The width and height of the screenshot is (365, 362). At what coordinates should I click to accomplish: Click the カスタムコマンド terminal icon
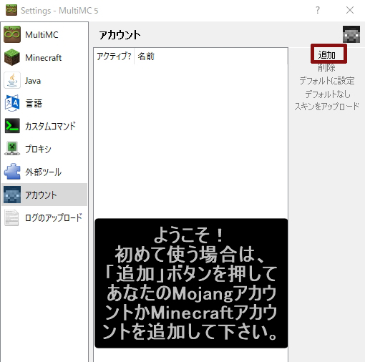click(12, 126)
